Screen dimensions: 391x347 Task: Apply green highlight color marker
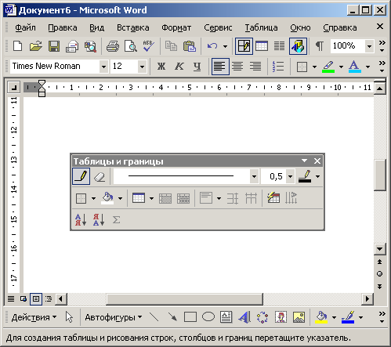tap(328, 67)
